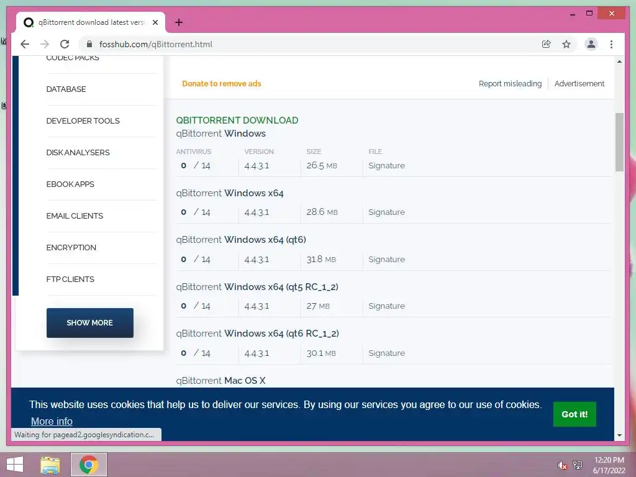
Task: Download qBittorrent Windows x64 link
Action: click(230, 193)
